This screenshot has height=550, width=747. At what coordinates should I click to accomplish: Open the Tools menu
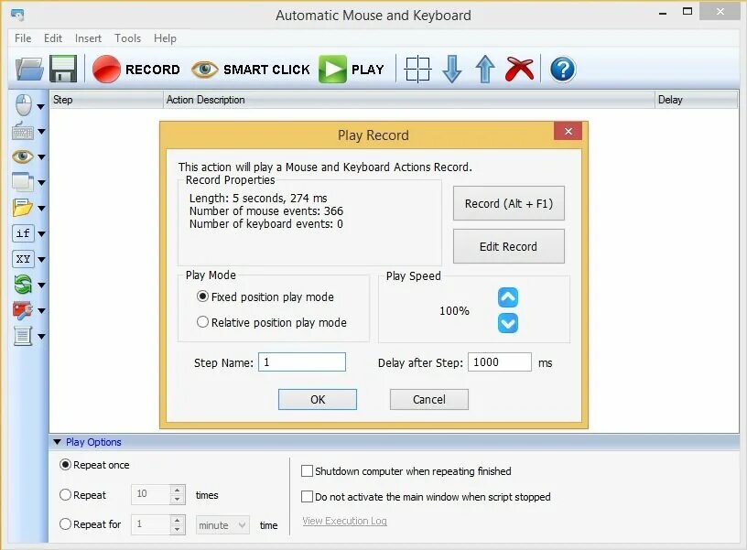(127, 38)
